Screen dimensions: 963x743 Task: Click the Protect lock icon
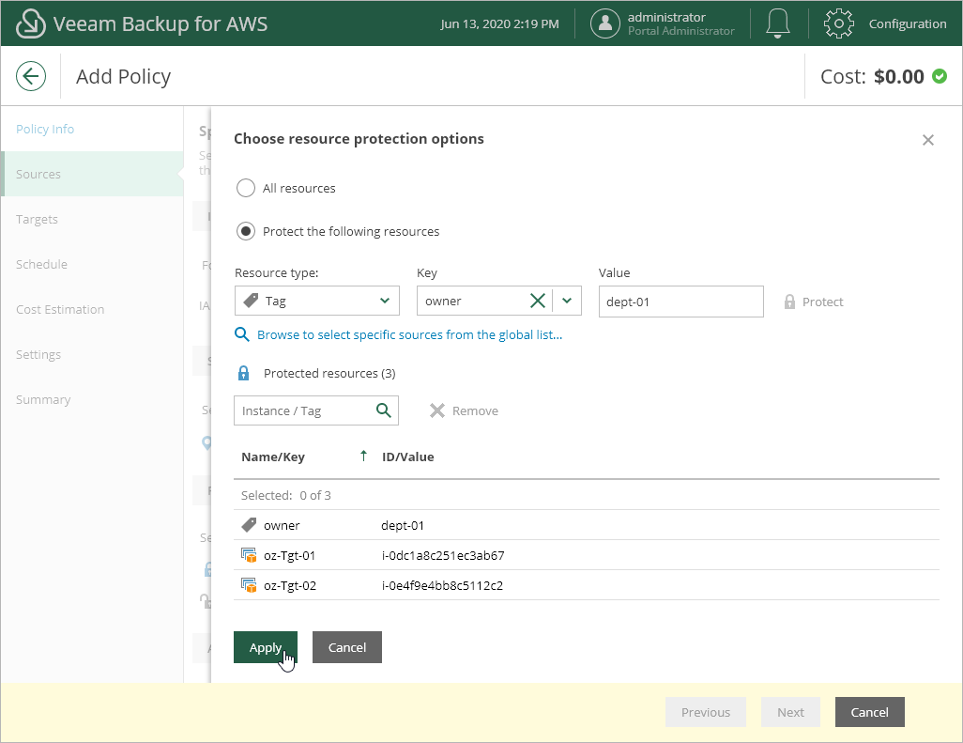click(789, 302)
